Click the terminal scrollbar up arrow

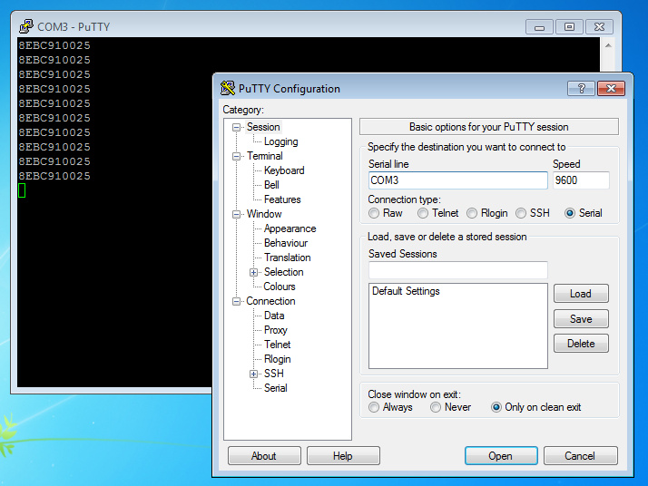(x=608, y=45)
